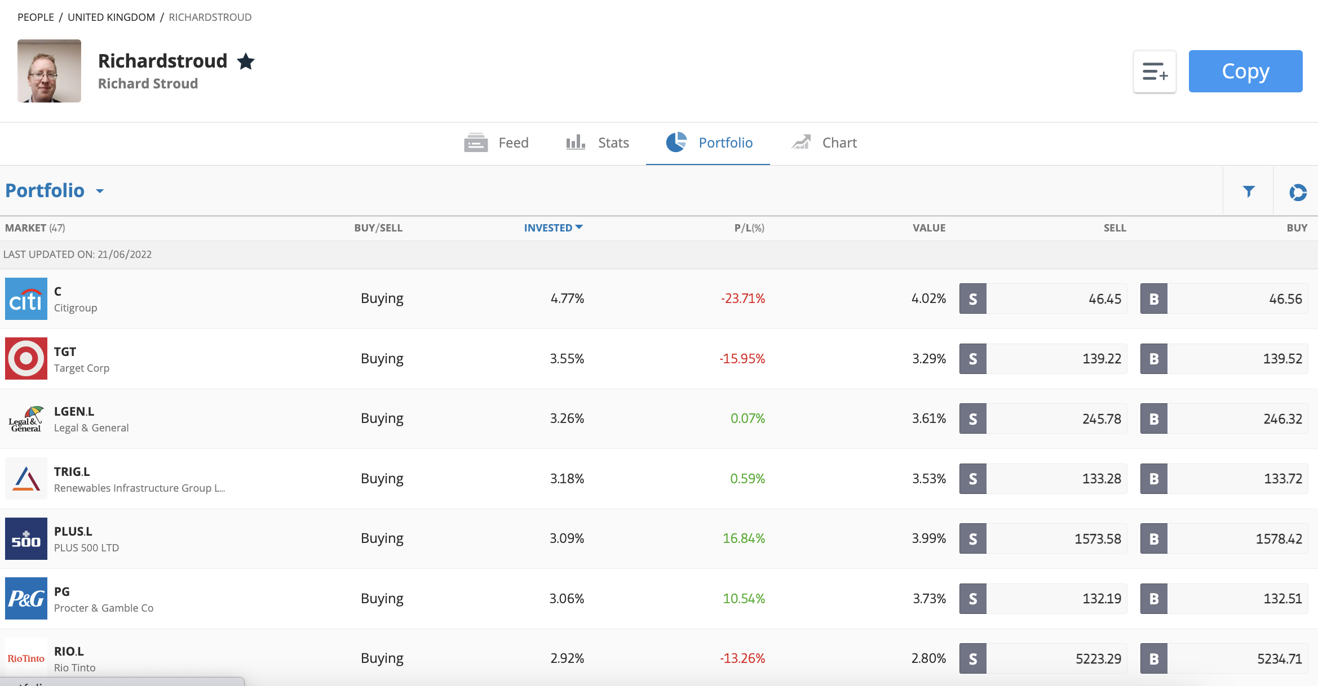Open the add-to-watchlist icon button
Viewport: 1318px width, 686px height.
[x=1155, y=72]
